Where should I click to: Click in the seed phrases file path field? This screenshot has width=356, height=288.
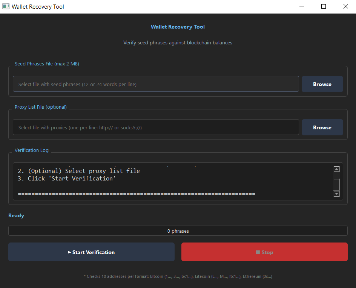pos(156,84)
